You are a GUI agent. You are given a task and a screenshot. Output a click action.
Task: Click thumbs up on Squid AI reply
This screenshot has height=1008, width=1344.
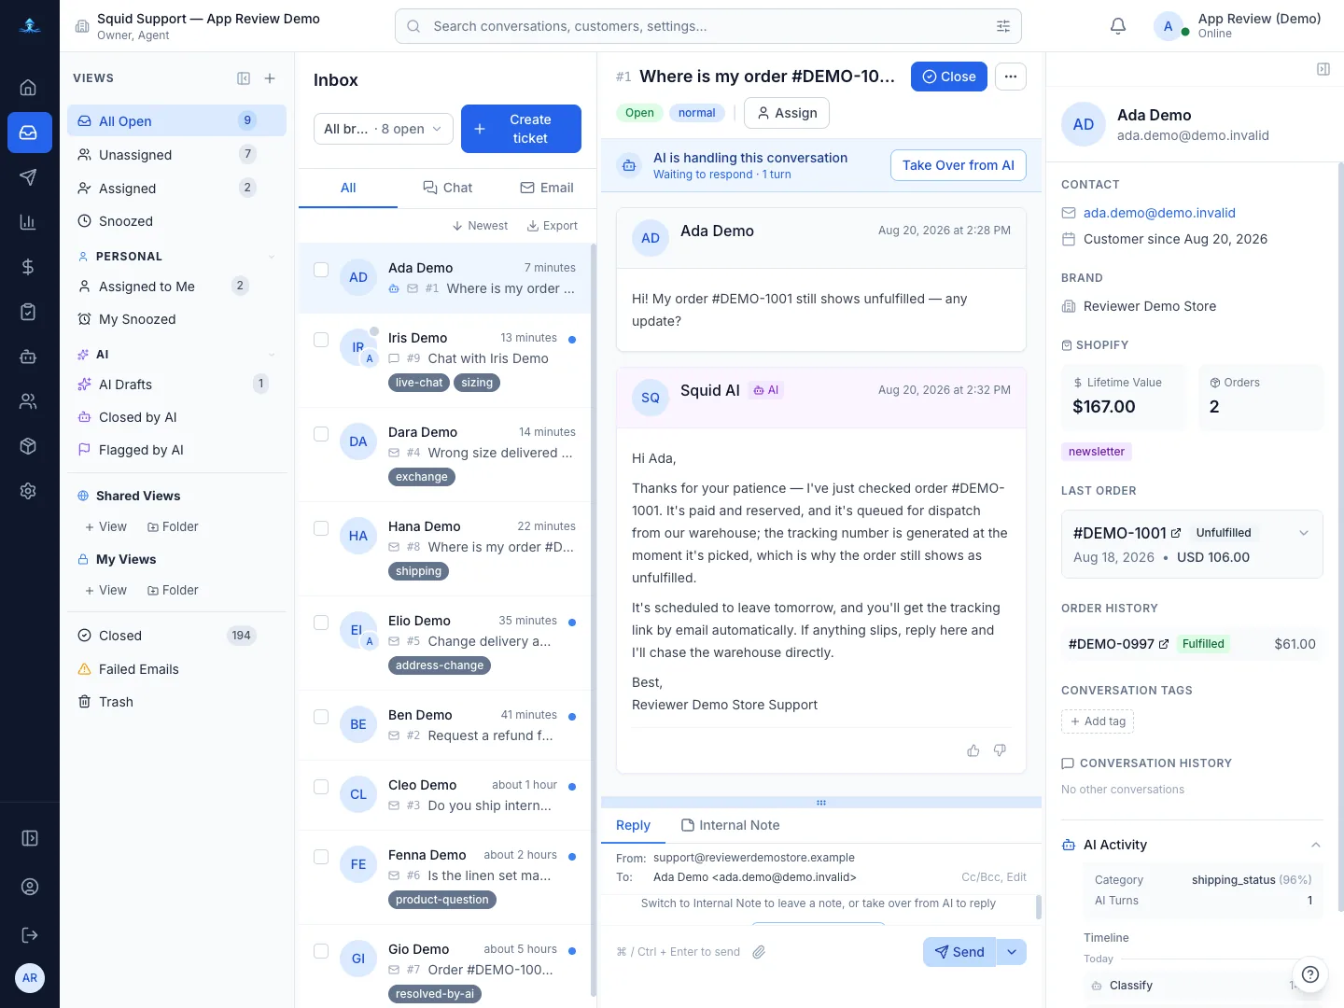pos(973,750)
